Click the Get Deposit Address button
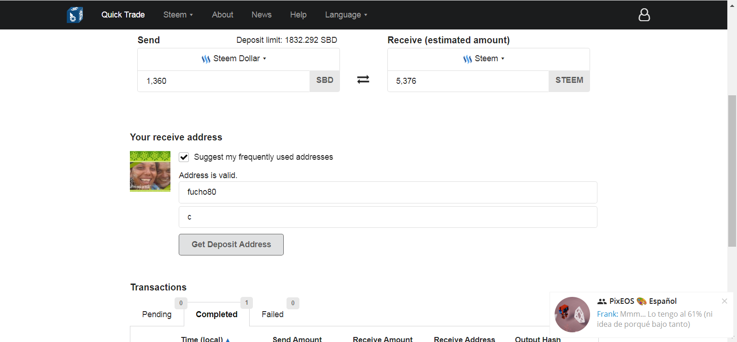The width and height of the screenshot is (737, 342). (x=231, y=244)
